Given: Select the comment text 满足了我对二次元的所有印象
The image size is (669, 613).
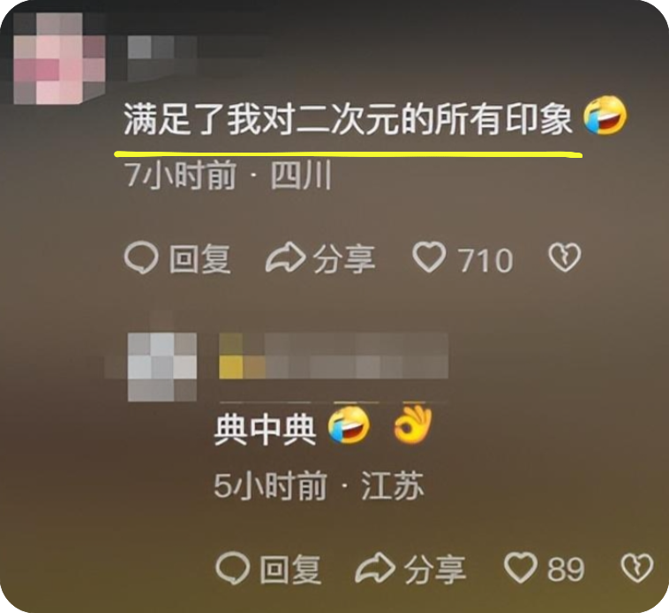Looking at the screenshot, I should [348, 119].
